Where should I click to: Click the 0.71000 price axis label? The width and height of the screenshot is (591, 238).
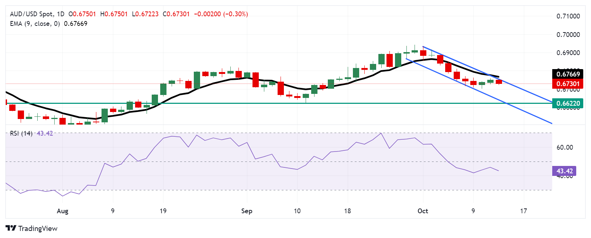click(568, 16)
